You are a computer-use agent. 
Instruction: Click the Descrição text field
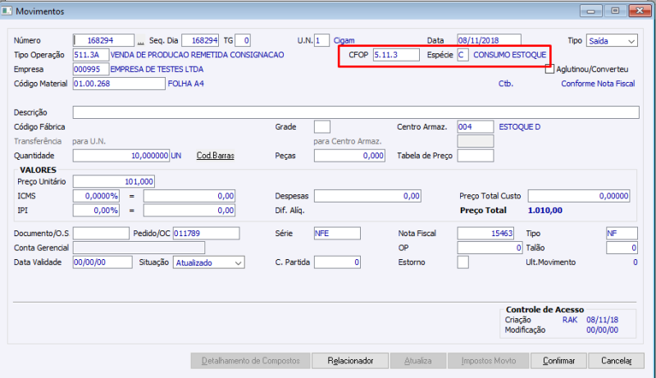[356, 112]
